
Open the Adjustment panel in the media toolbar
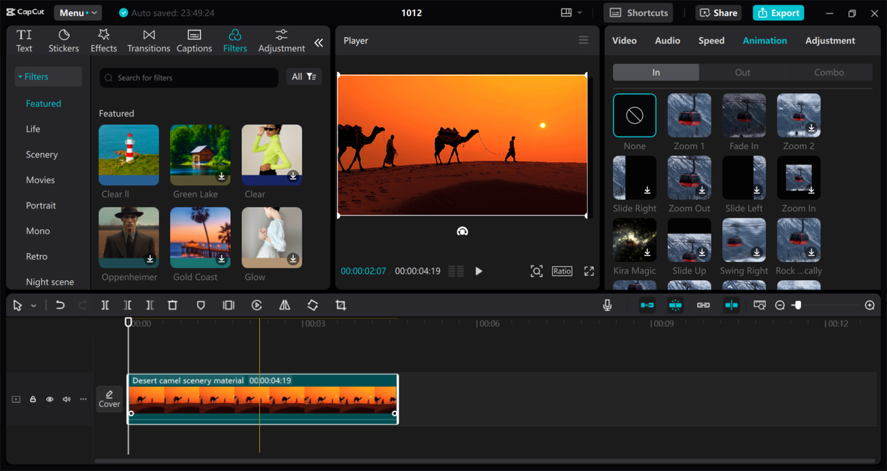[281, 41]
